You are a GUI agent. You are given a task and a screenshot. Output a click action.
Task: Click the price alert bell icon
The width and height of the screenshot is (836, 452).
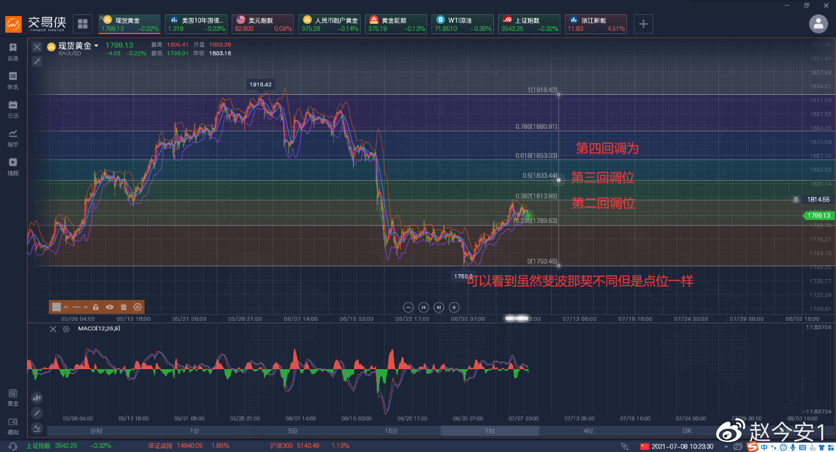(x=796, y=199)
